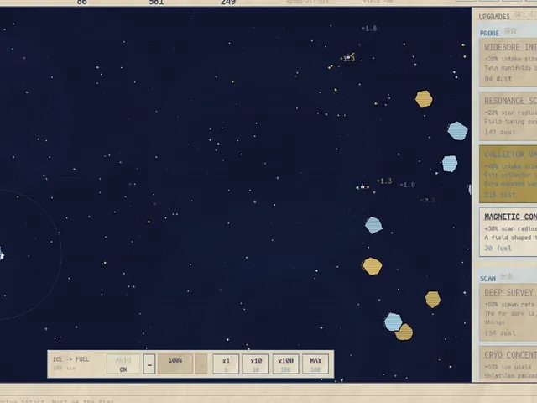Decrease the conversion ratio with the minus button

point(149,364)
